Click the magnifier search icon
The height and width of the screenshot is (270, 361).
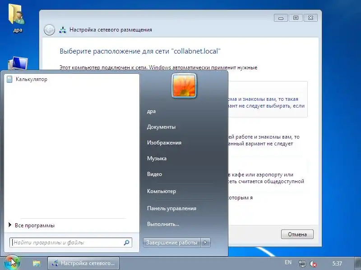(126, 243)
